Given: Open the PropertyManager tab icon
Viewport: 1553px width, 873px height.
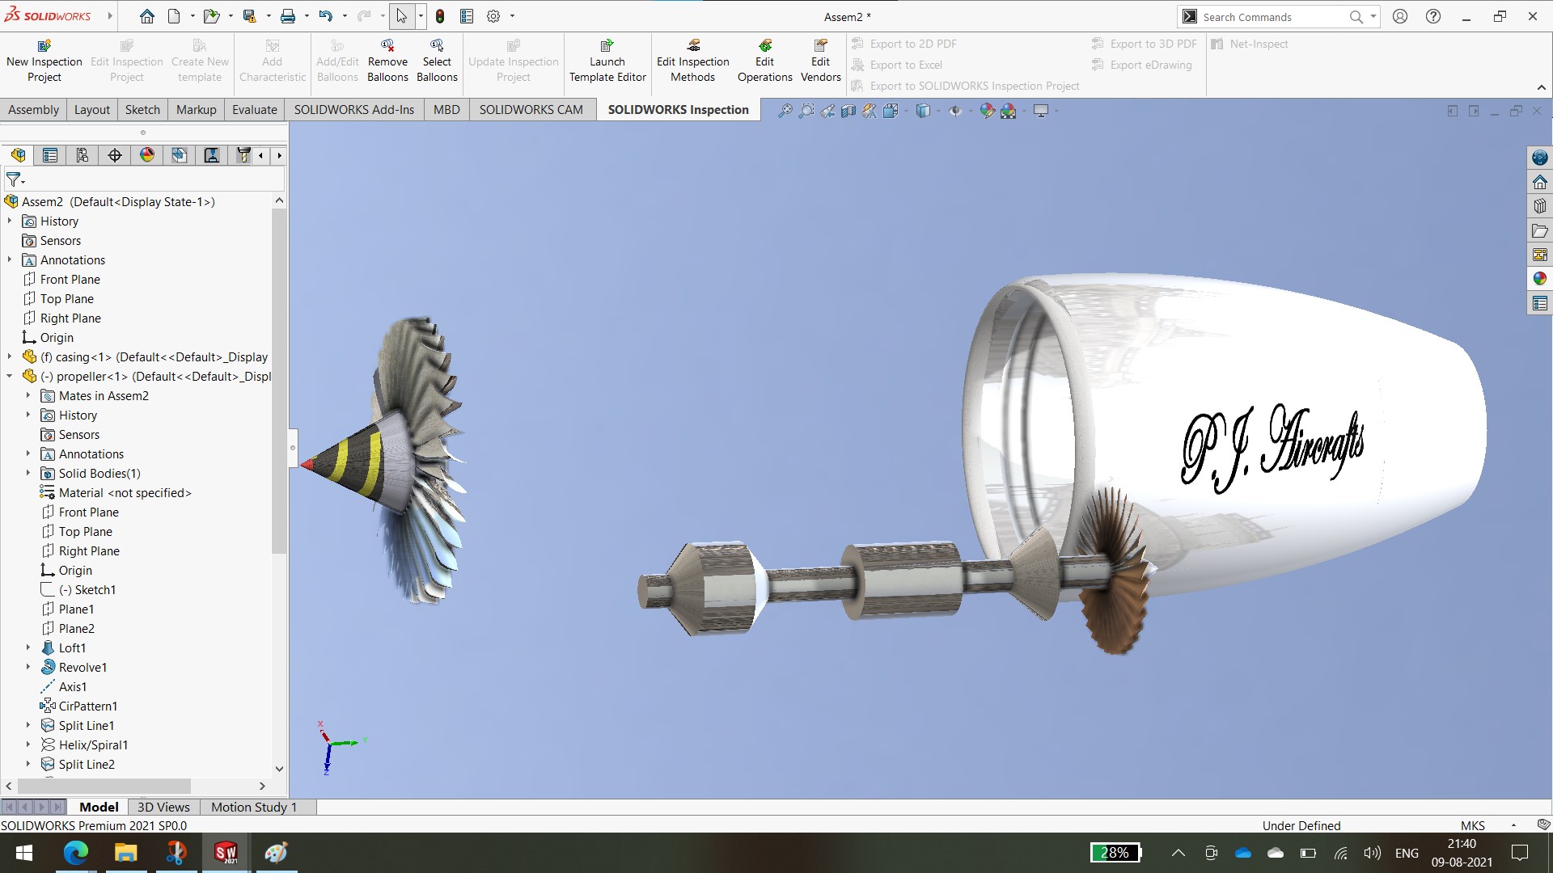Looking at the screenshot, I should 50,155.
